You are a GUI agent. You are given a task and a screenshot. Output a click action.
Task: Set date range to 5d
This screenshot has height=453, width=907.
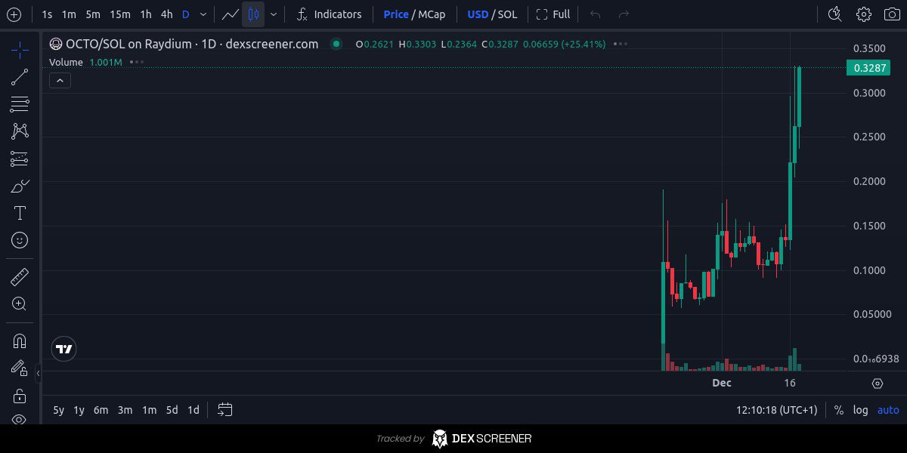pyautogui.click(x=172, y=410)
